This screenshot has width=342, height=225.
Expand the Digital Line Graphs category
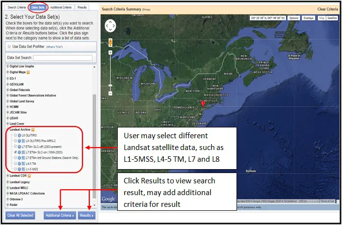tap(8, 66)
